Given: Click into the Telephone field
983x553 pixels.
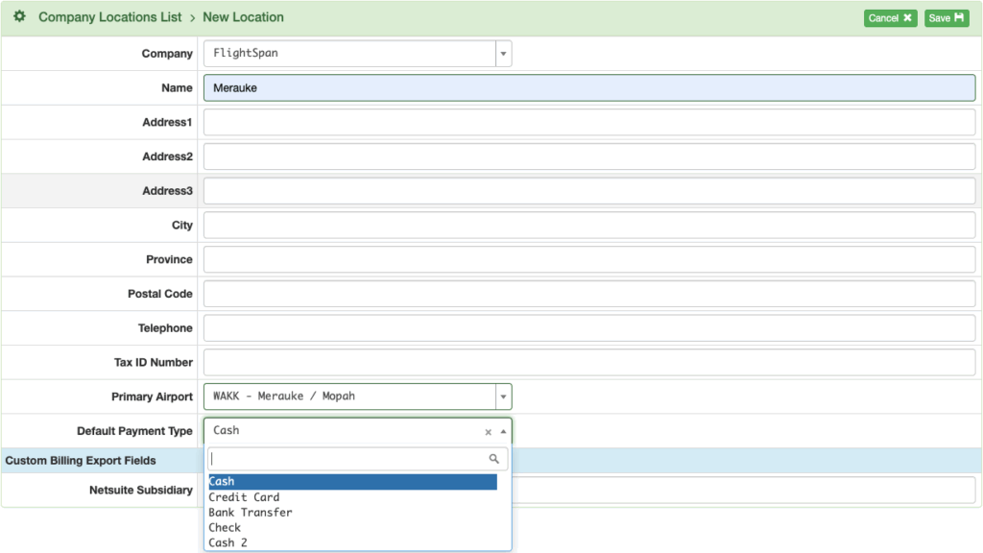Looking at the screenshot, I should pyautogui.click(x=589, y=328).
